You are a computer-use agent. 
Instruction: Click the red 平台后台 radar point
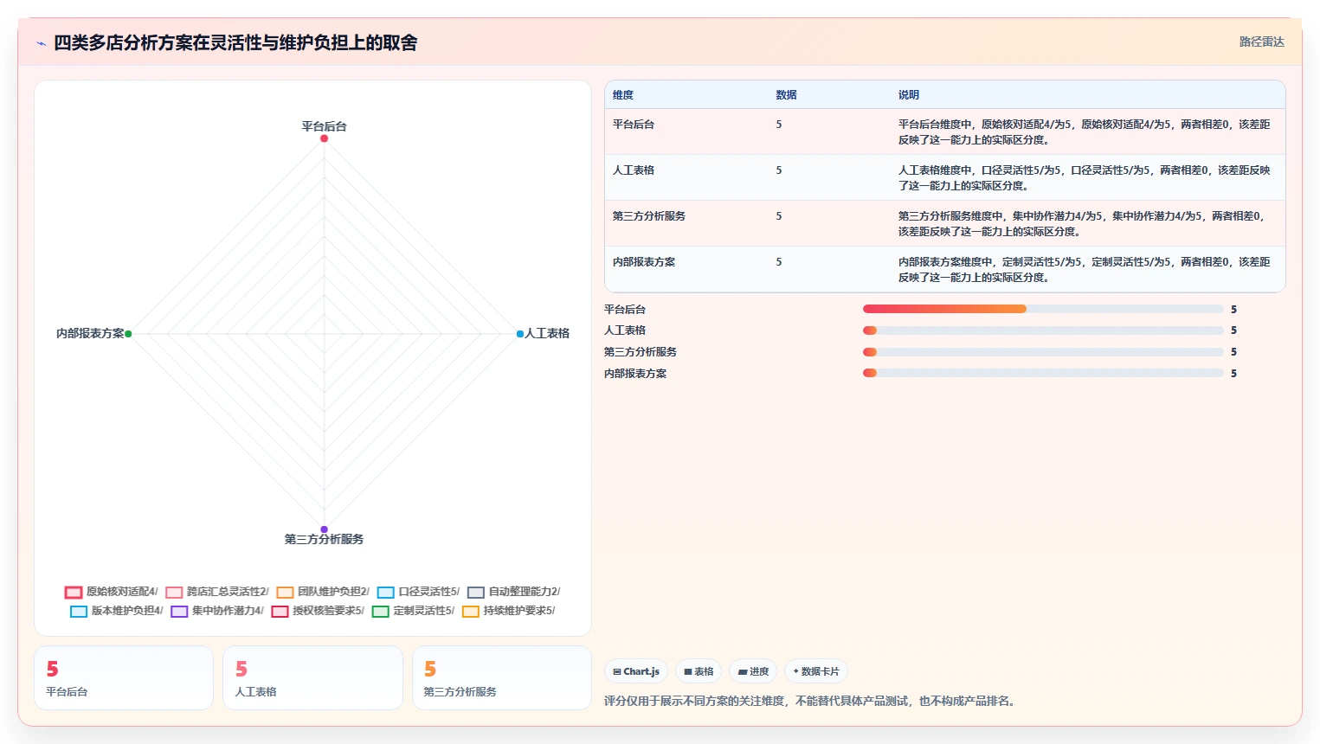[324, 138]
